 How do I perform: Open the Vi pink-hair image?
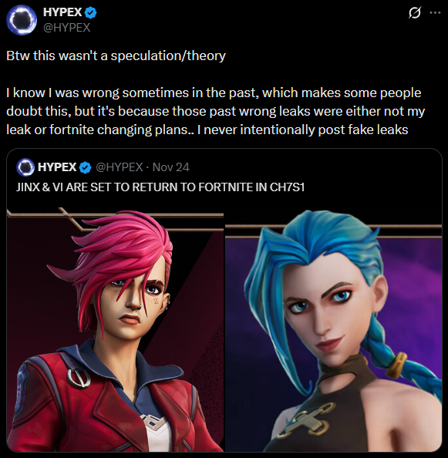pos(115,329)
